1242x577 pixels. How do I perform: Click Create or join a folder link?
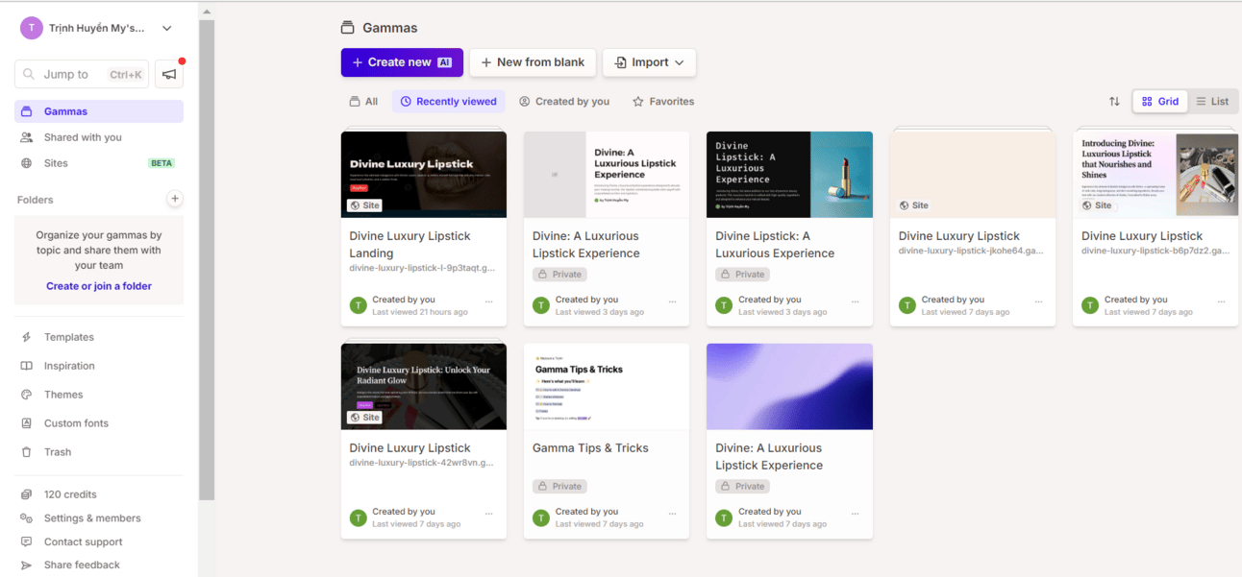click(99, 286)
